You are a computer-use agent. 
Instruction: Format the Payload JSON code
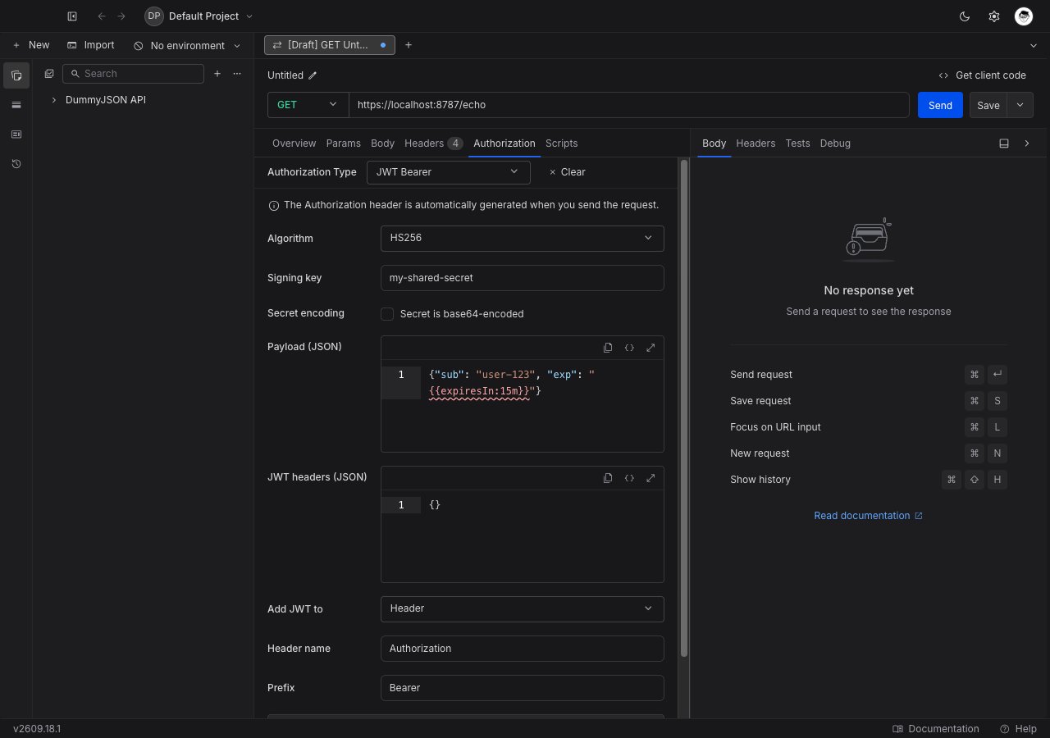[629, 348]
